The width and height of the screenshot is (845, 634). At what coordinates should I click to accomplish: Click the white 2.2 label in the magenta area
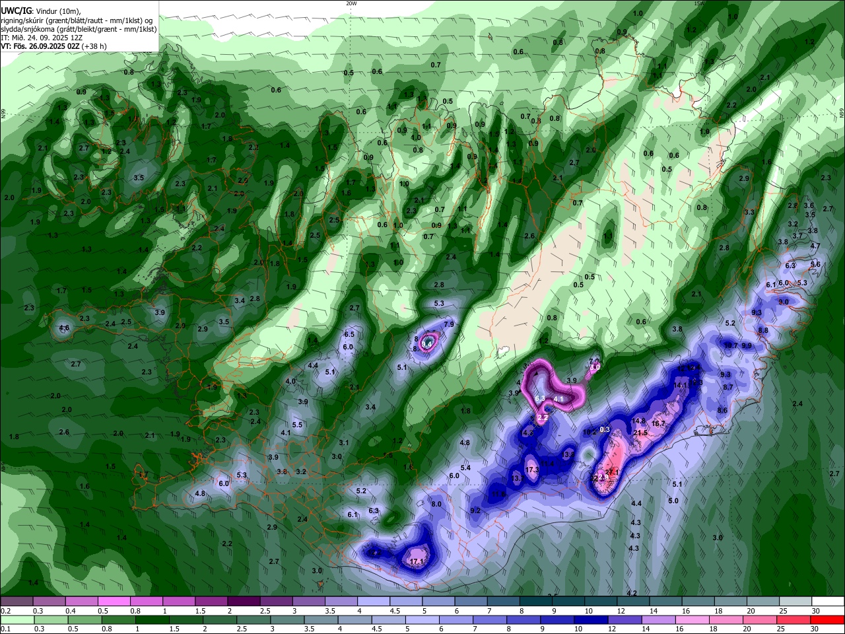[543, 418]
